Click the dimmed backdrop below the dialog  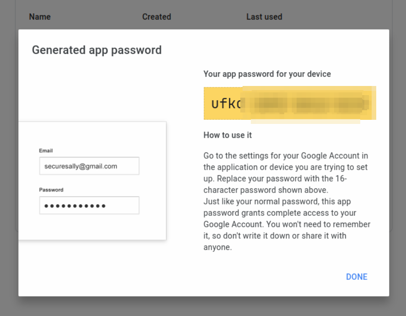pos(203,306)
